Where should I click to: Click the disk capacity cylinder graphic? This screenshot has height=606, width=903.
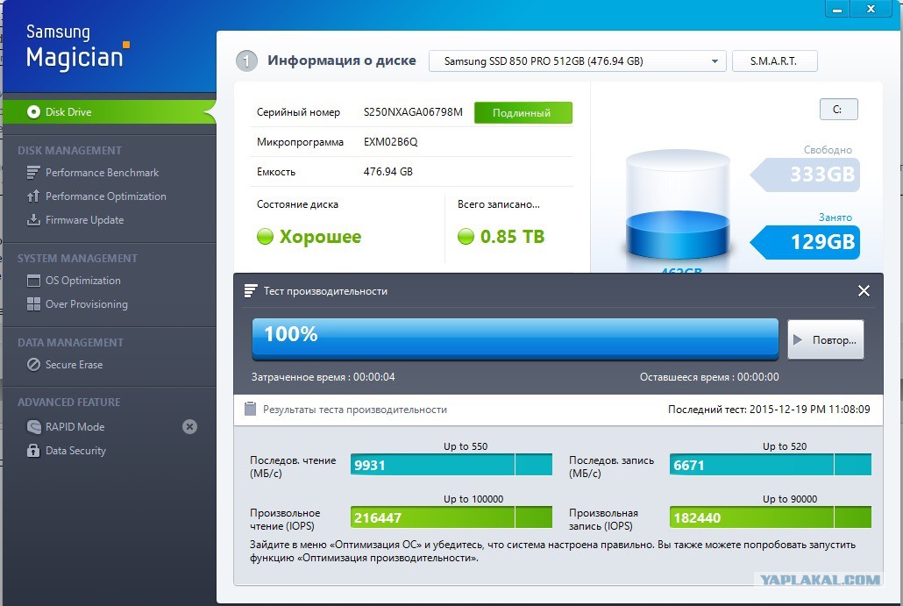[677, 204]
